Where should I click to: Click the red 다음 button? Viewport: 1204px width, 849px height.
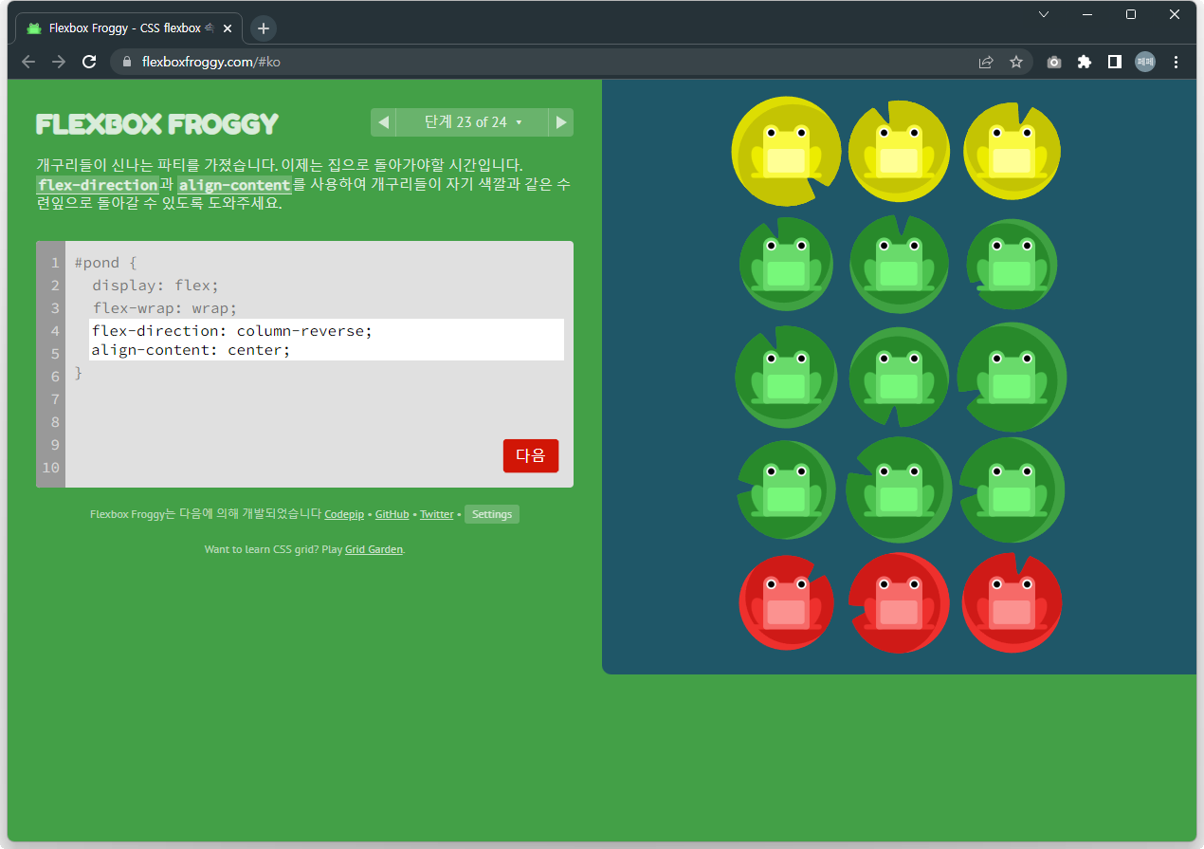[x=531, y=455]
